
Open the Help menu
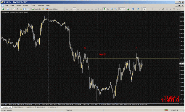48,5
